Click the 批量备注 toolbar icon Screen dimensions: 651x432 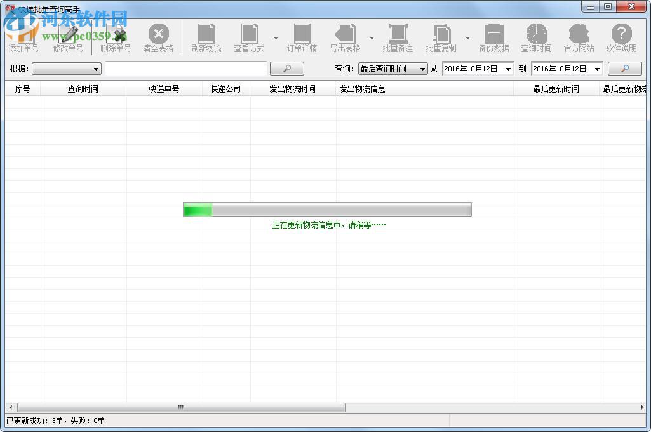398,37
